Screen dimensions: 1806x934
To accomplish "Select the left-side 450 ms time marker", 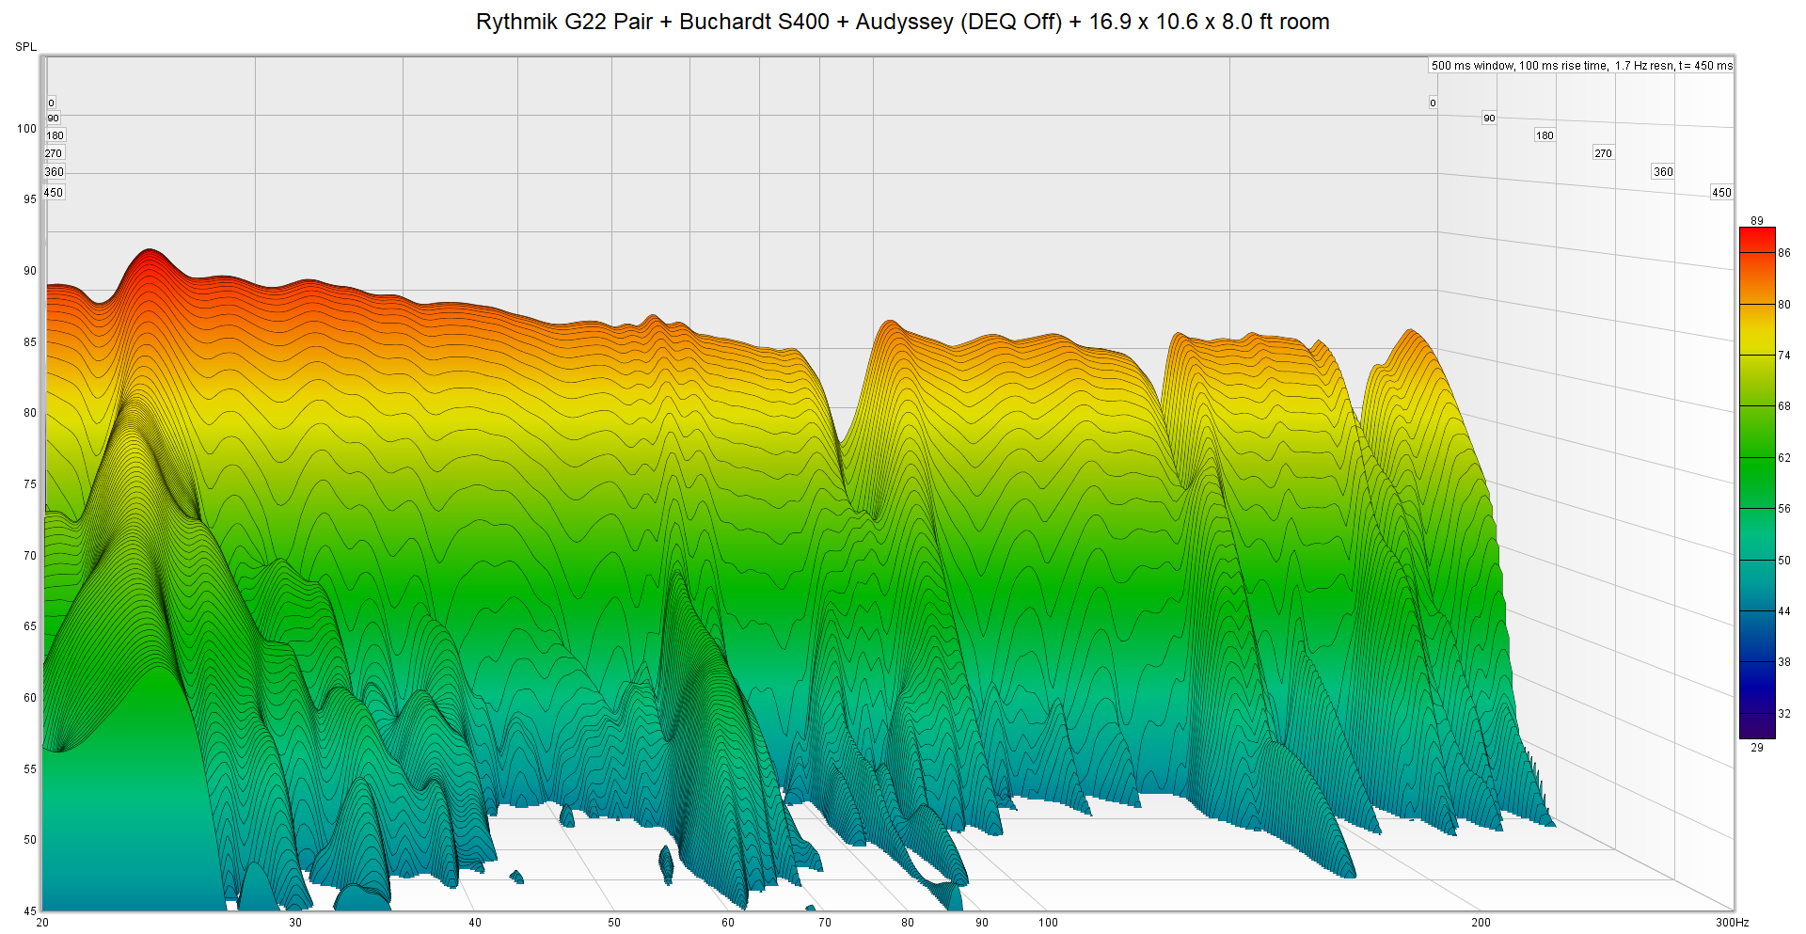I will tap(54, 193).
